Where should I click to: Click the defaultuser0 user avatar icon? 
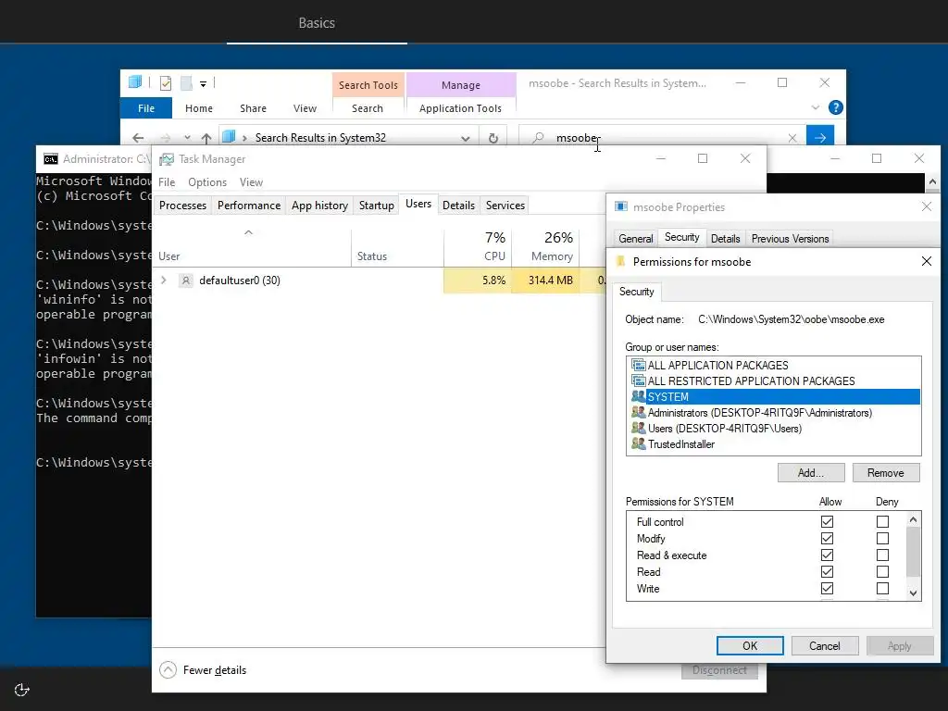(185, 281)
